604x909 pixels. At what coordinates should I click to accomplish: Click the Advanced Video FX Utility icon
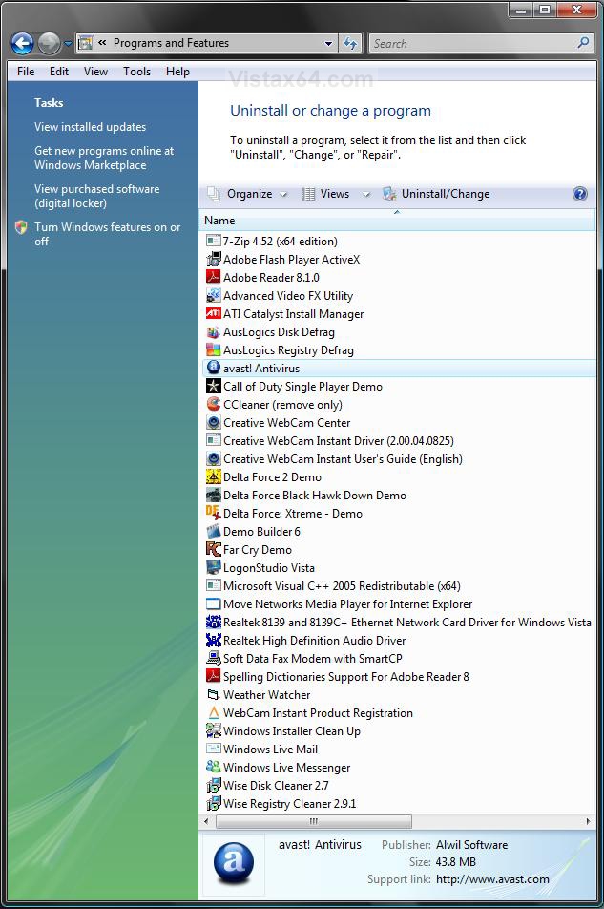tap(213, 295)
